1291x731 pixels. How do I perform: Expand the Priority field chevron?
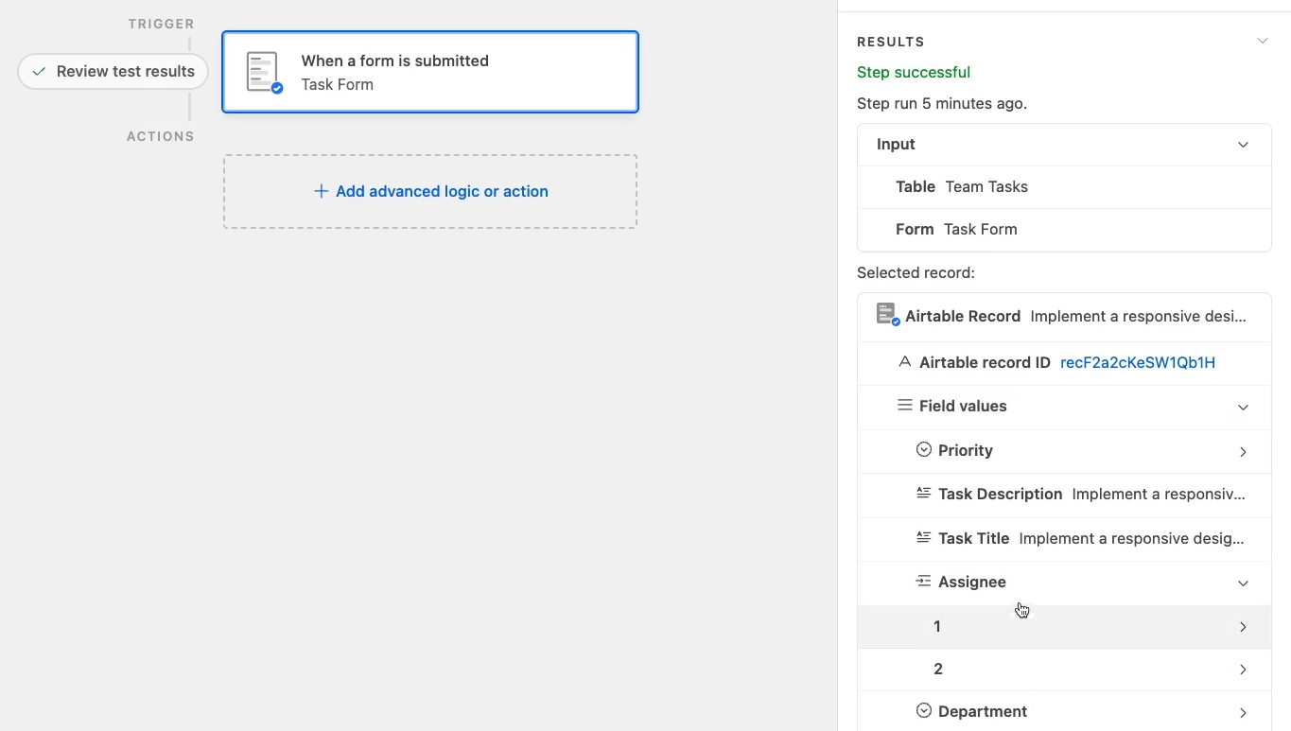1243,452
